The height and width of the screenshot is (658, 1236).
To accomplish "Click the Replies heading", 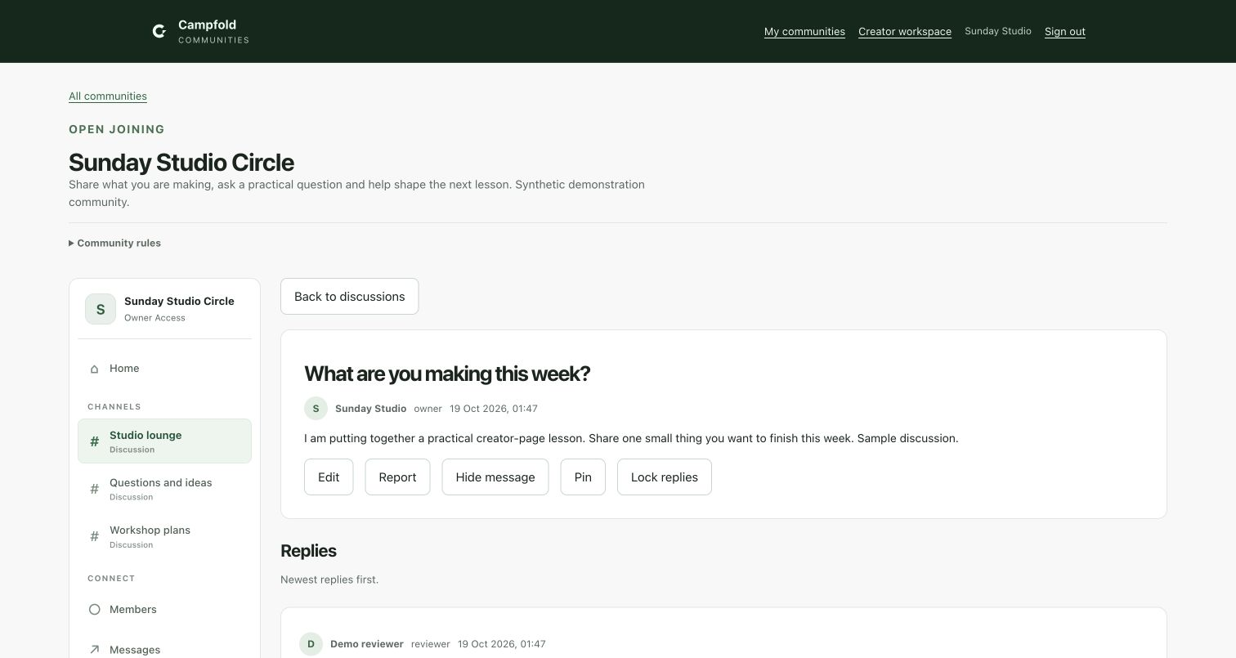I will point(308,551).
